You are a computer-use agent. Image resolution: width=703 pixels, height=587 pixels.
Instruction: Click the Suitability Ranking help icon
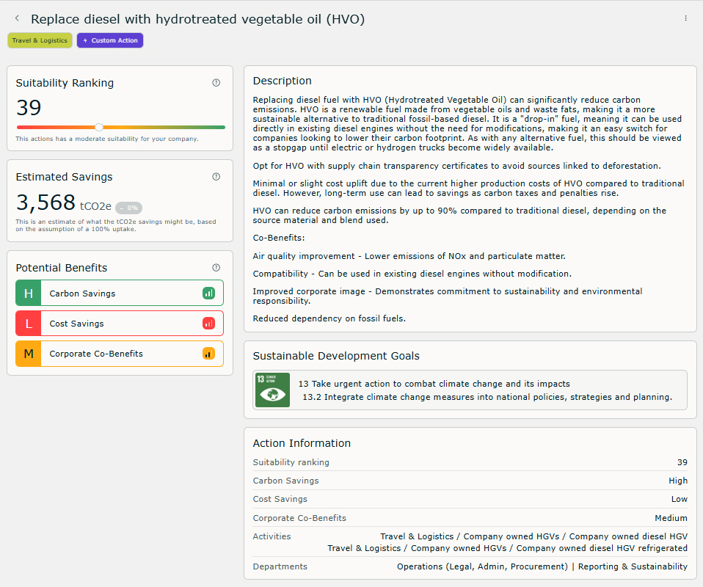tap(216, 83)
